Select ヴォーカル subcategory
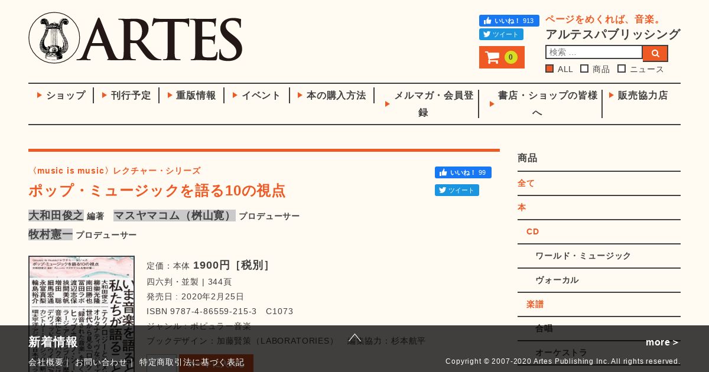The width and height of the screenshot is (709, 372). [557, 280]
